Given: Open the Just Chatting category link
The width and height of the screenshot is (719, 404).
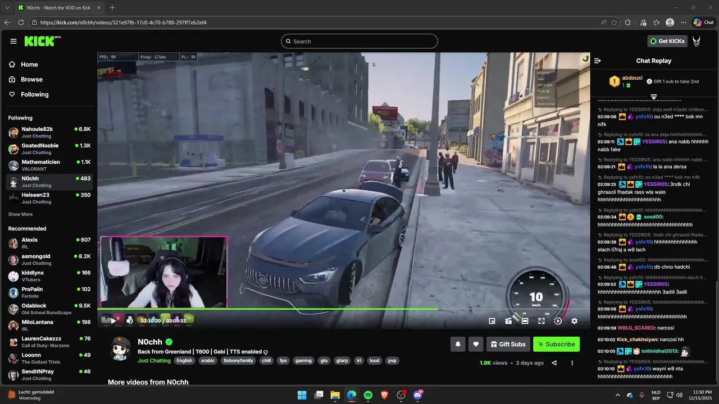Looking at the screenshot, I should click(x=154, y=361).
